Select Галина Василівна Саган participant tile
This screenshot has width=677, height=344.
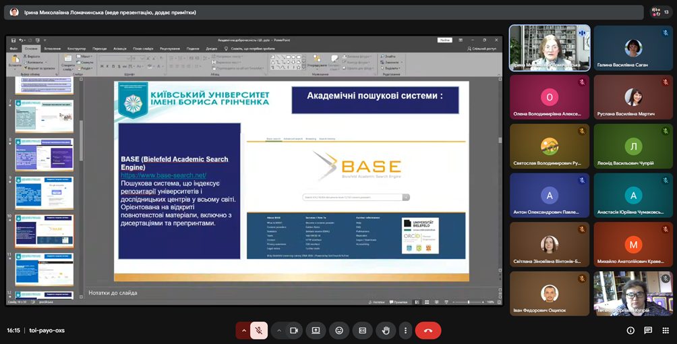pos(632,48)
